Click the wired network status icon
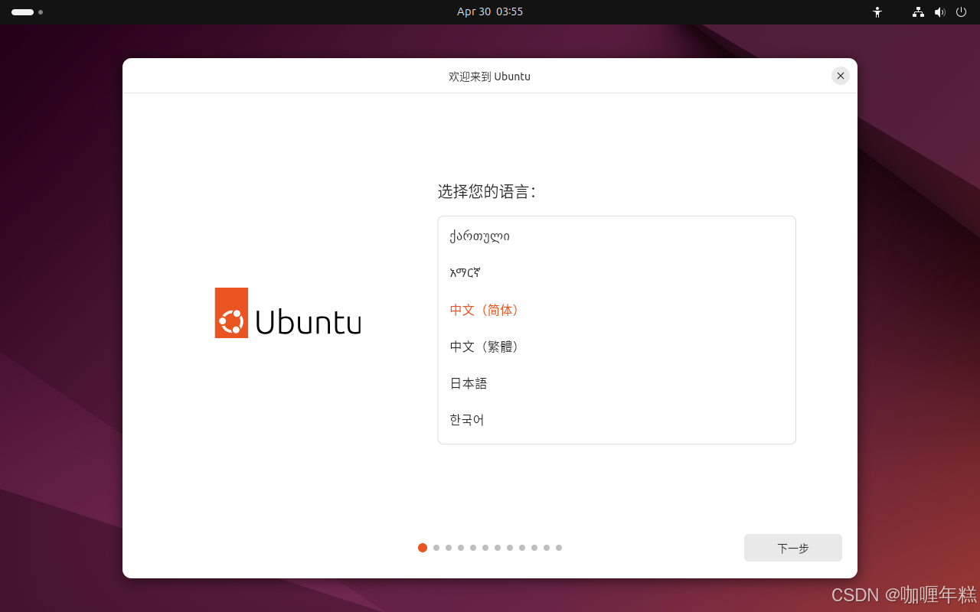Screen dimensions: 980x612 pyautogui.click(x=918, y=12)
